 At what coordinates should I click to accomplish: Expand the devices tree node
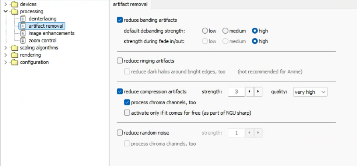pos(5,4)
